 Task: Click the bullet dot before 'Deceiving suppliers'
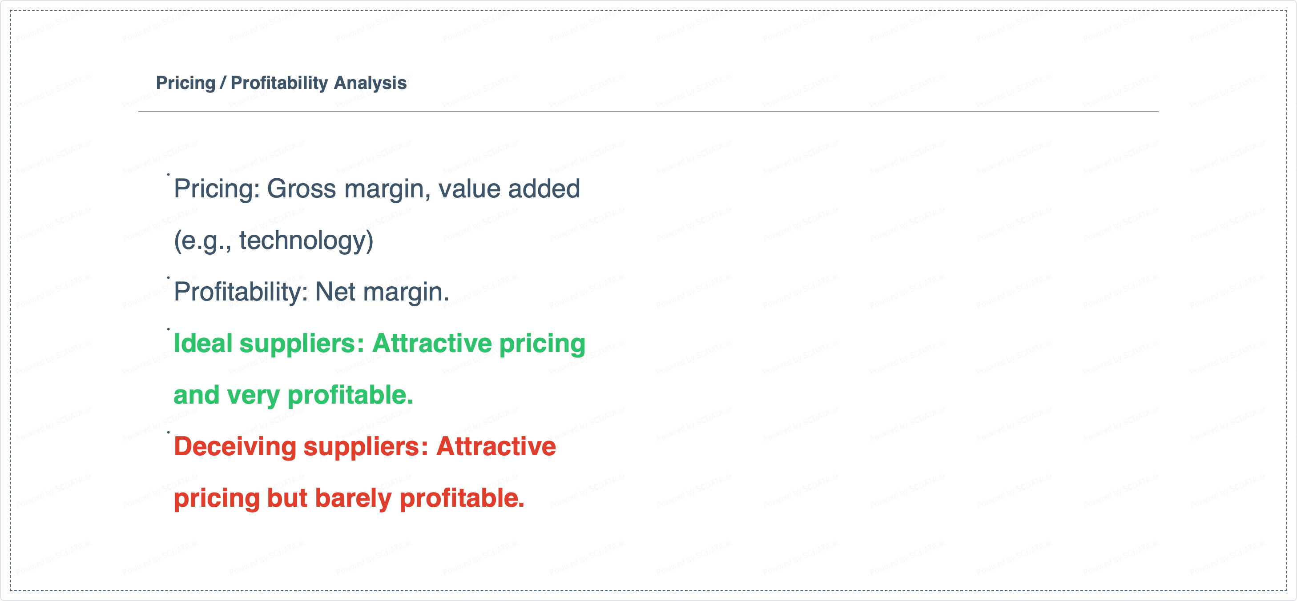coord(168,432)
